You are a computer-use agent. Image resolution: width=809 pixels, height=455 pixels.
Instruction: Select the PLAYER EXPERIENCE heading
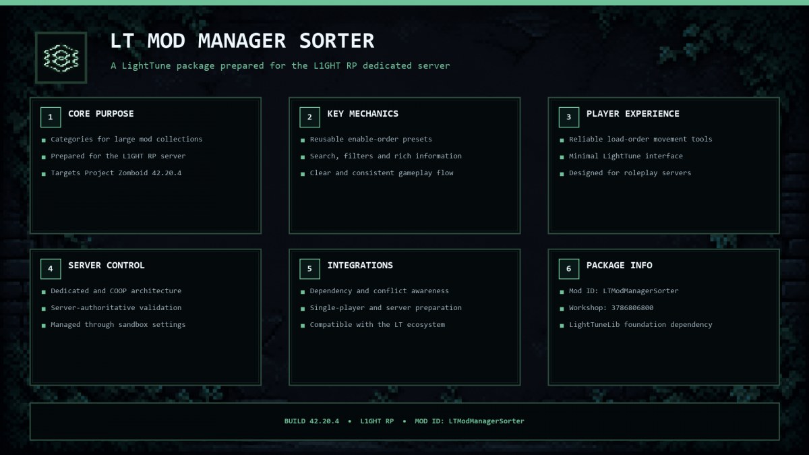(633, 114)
